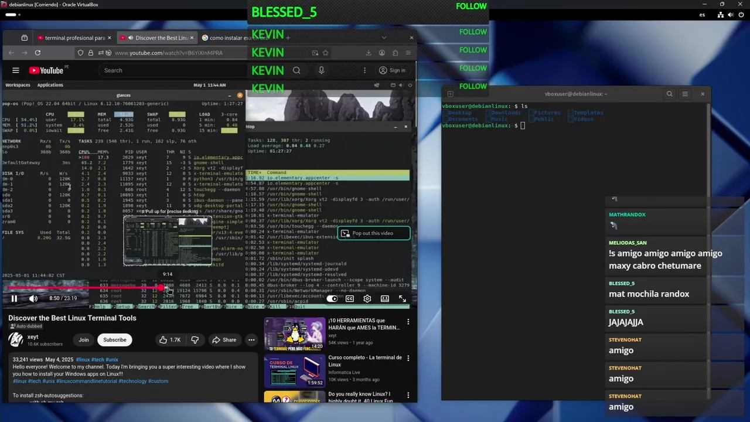Screen dimensions: 750x422
Task: Open new tab in Debian terminal
Action: coord(450,94)
